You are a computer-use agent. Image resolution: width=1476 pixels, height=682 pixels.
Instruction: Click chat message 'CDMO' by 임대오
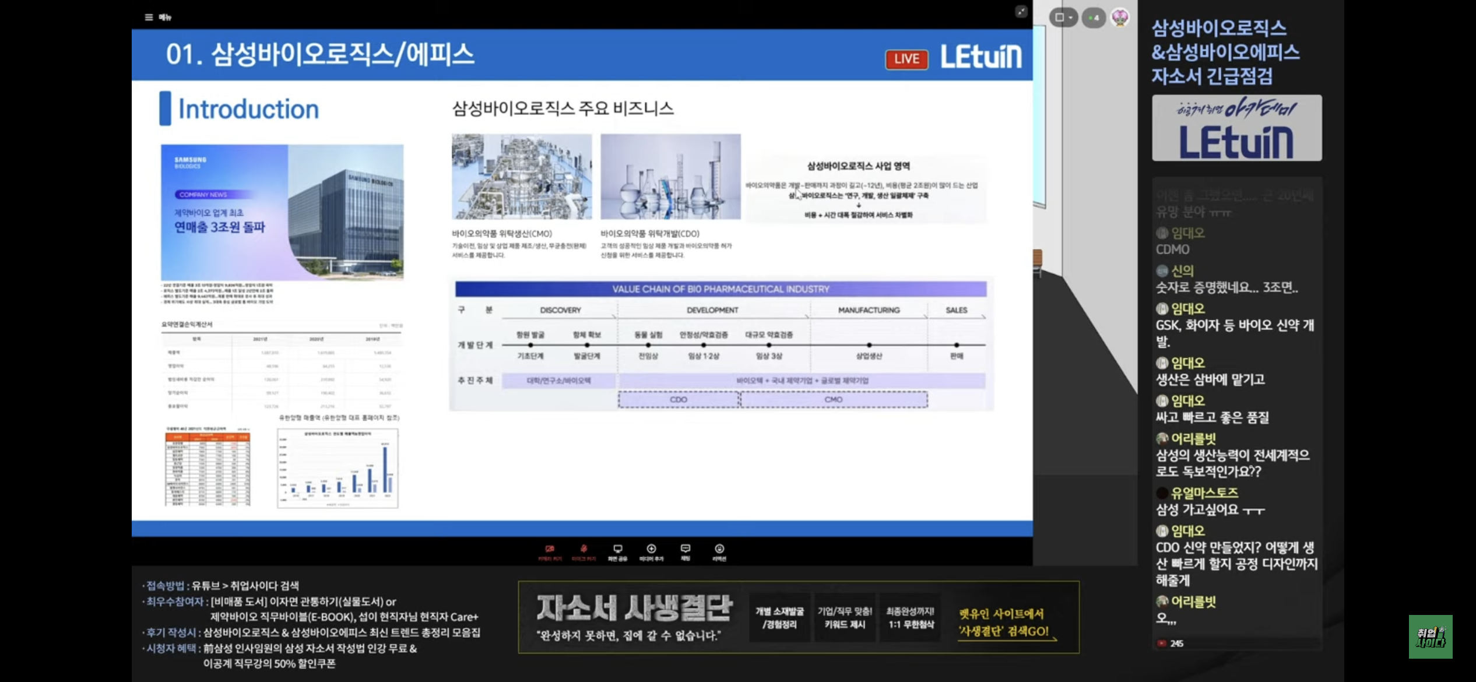coord(1172,249)
